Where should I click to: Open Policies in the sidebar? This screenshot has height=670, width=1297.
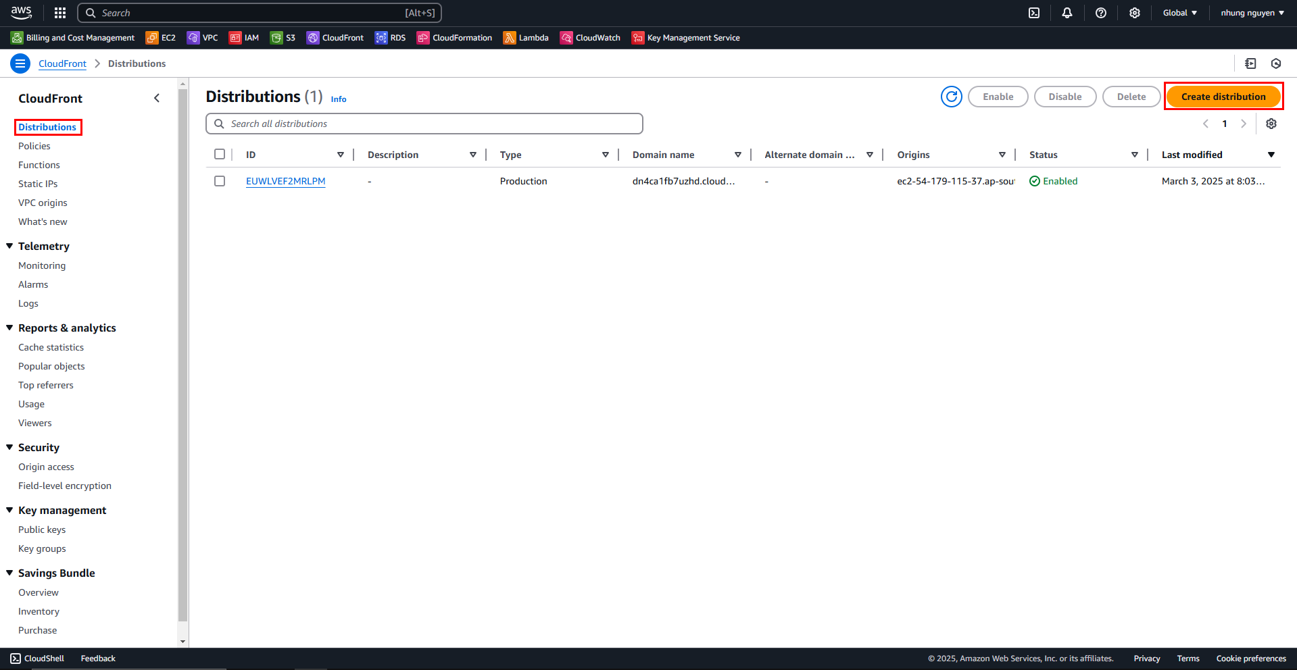tap(34, 146)
